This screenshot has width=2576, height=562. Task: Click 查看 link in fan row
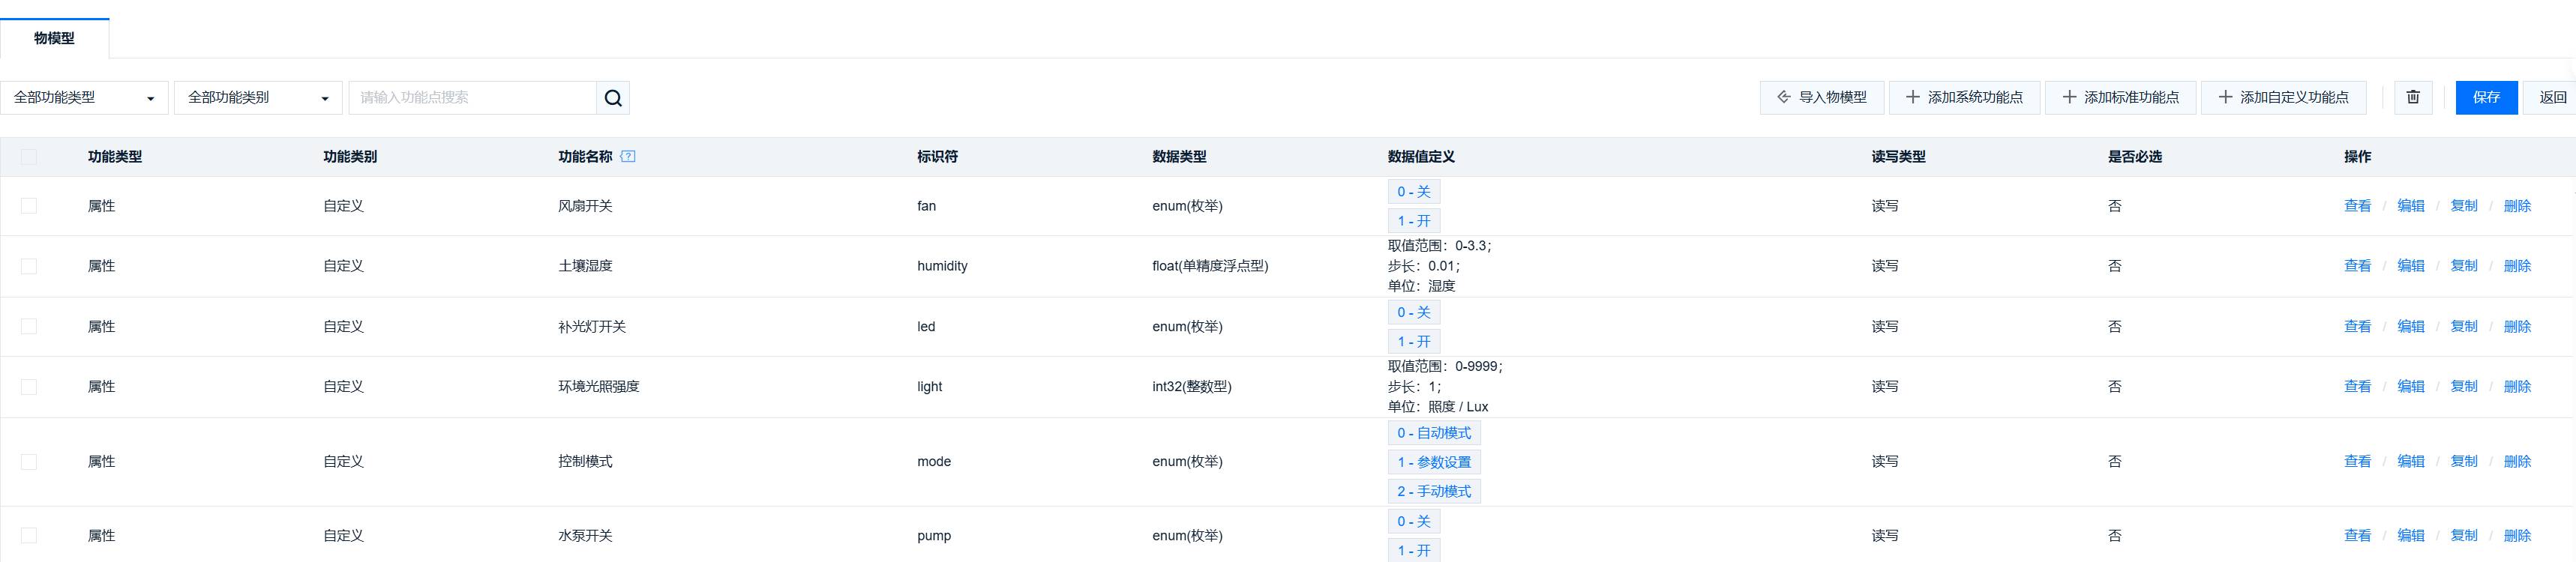tap(2357, 206)
